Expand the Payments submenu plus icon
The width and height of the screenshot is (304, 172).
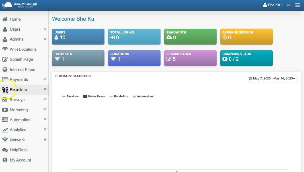pyautogui.click(x=45, y=79)
